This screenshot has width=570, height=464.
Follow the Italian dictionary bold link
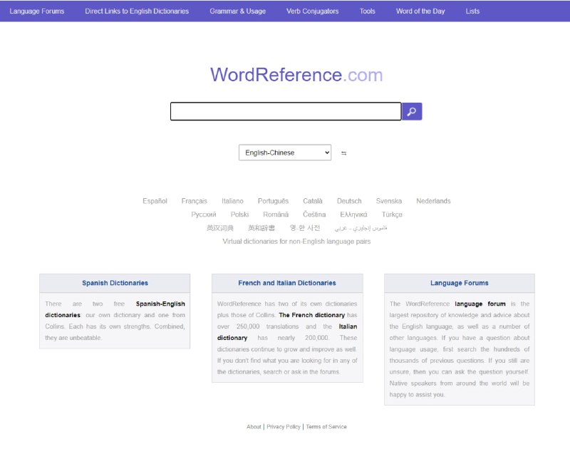click(287, 332)
